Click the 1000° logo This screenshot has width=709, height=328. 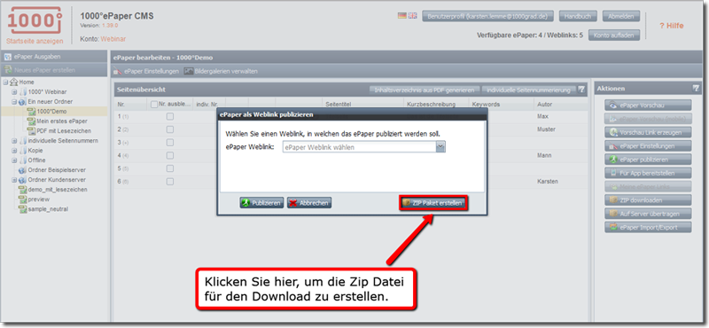(35, 20)
